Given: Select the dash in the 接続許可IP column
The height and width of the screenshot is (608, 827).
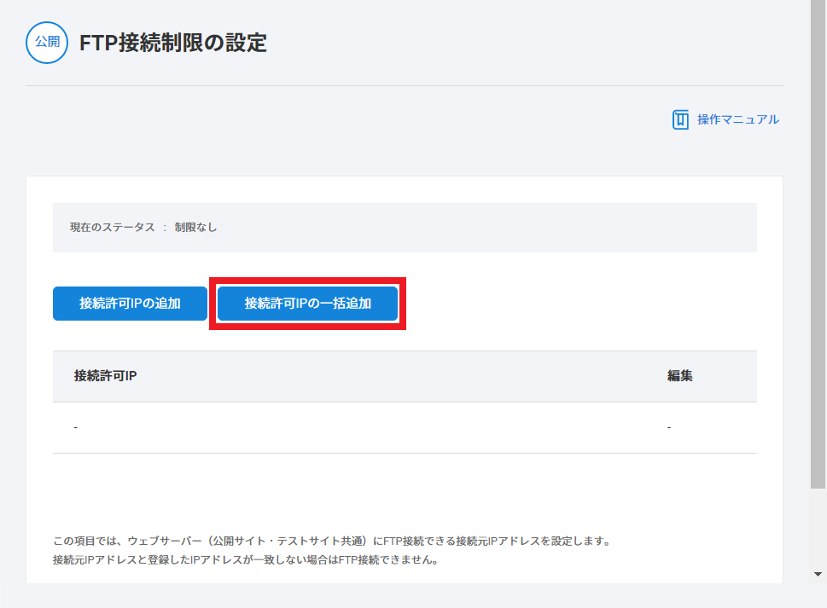Looking at the screenshot, I should tap(76, 427).
